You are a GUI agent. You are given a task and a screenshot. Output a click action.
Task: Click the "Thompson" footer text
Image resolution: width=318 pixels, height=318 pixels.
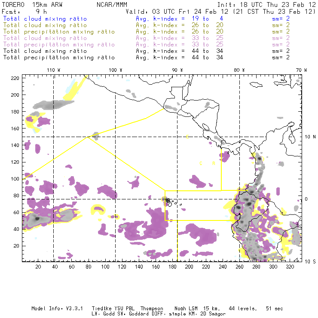point(152,309)
